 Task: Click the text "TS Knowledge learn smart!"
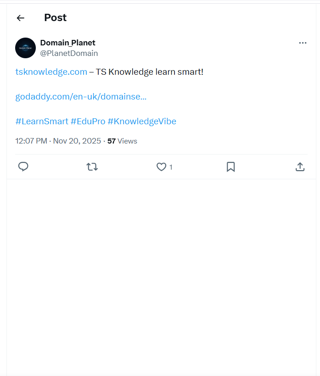click(x=149, y=72)
